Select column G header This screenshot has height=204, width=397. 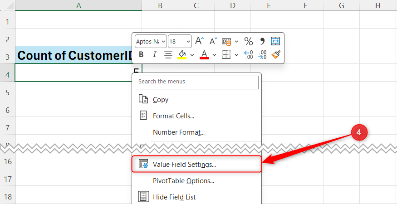coord(341,5)
